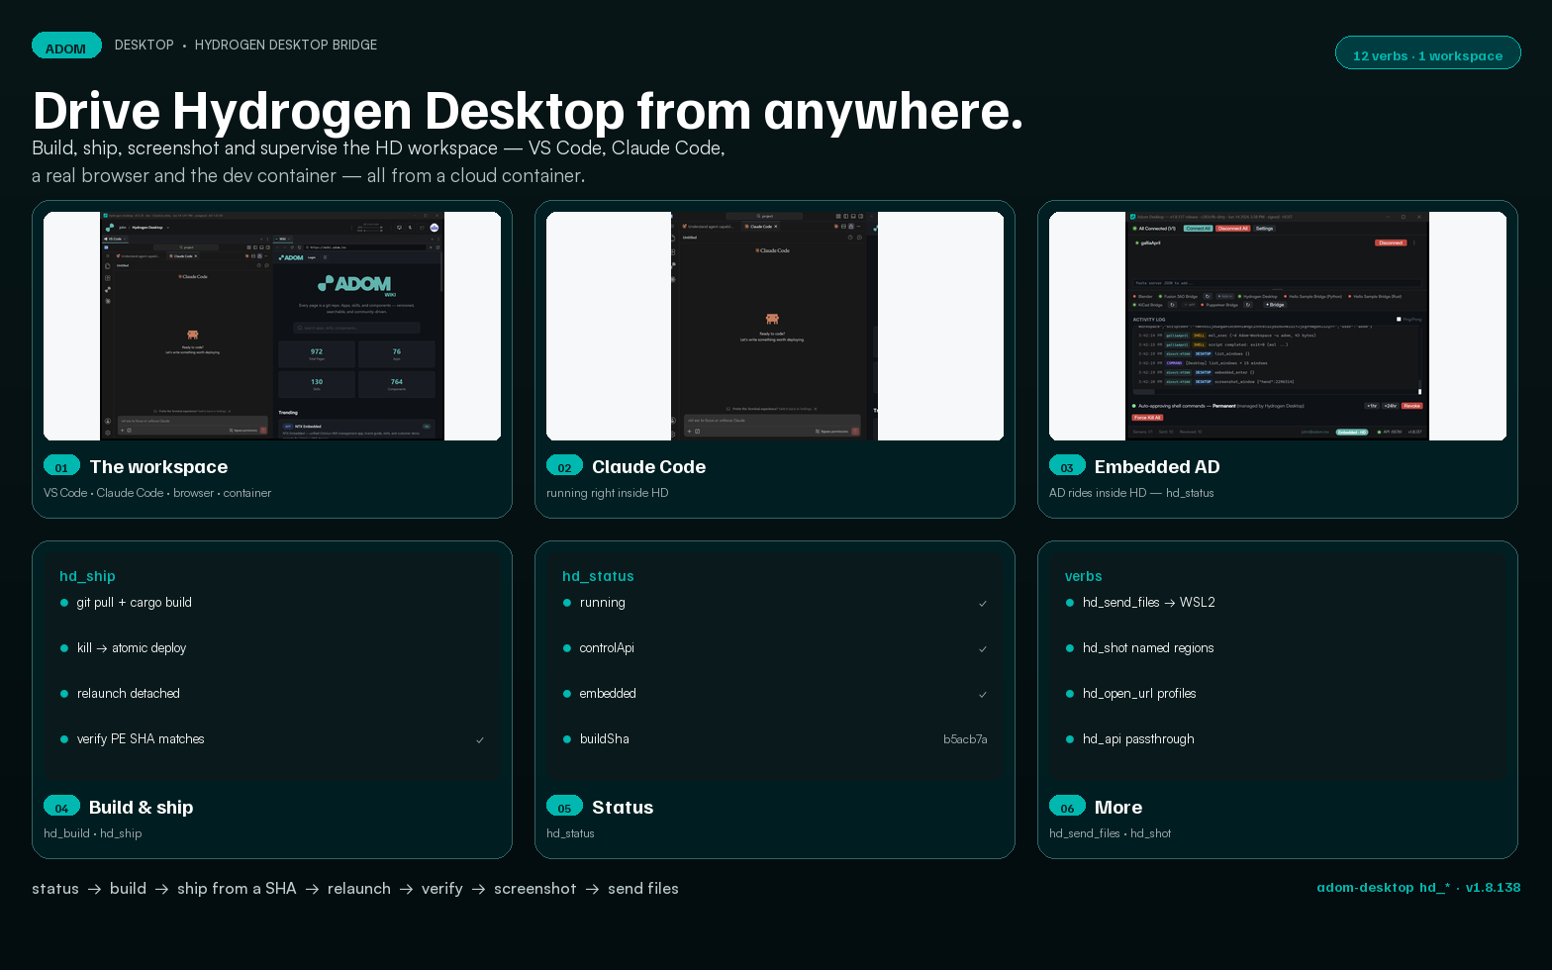Click the 04 number badge
1552x970 pixels.
61,807
